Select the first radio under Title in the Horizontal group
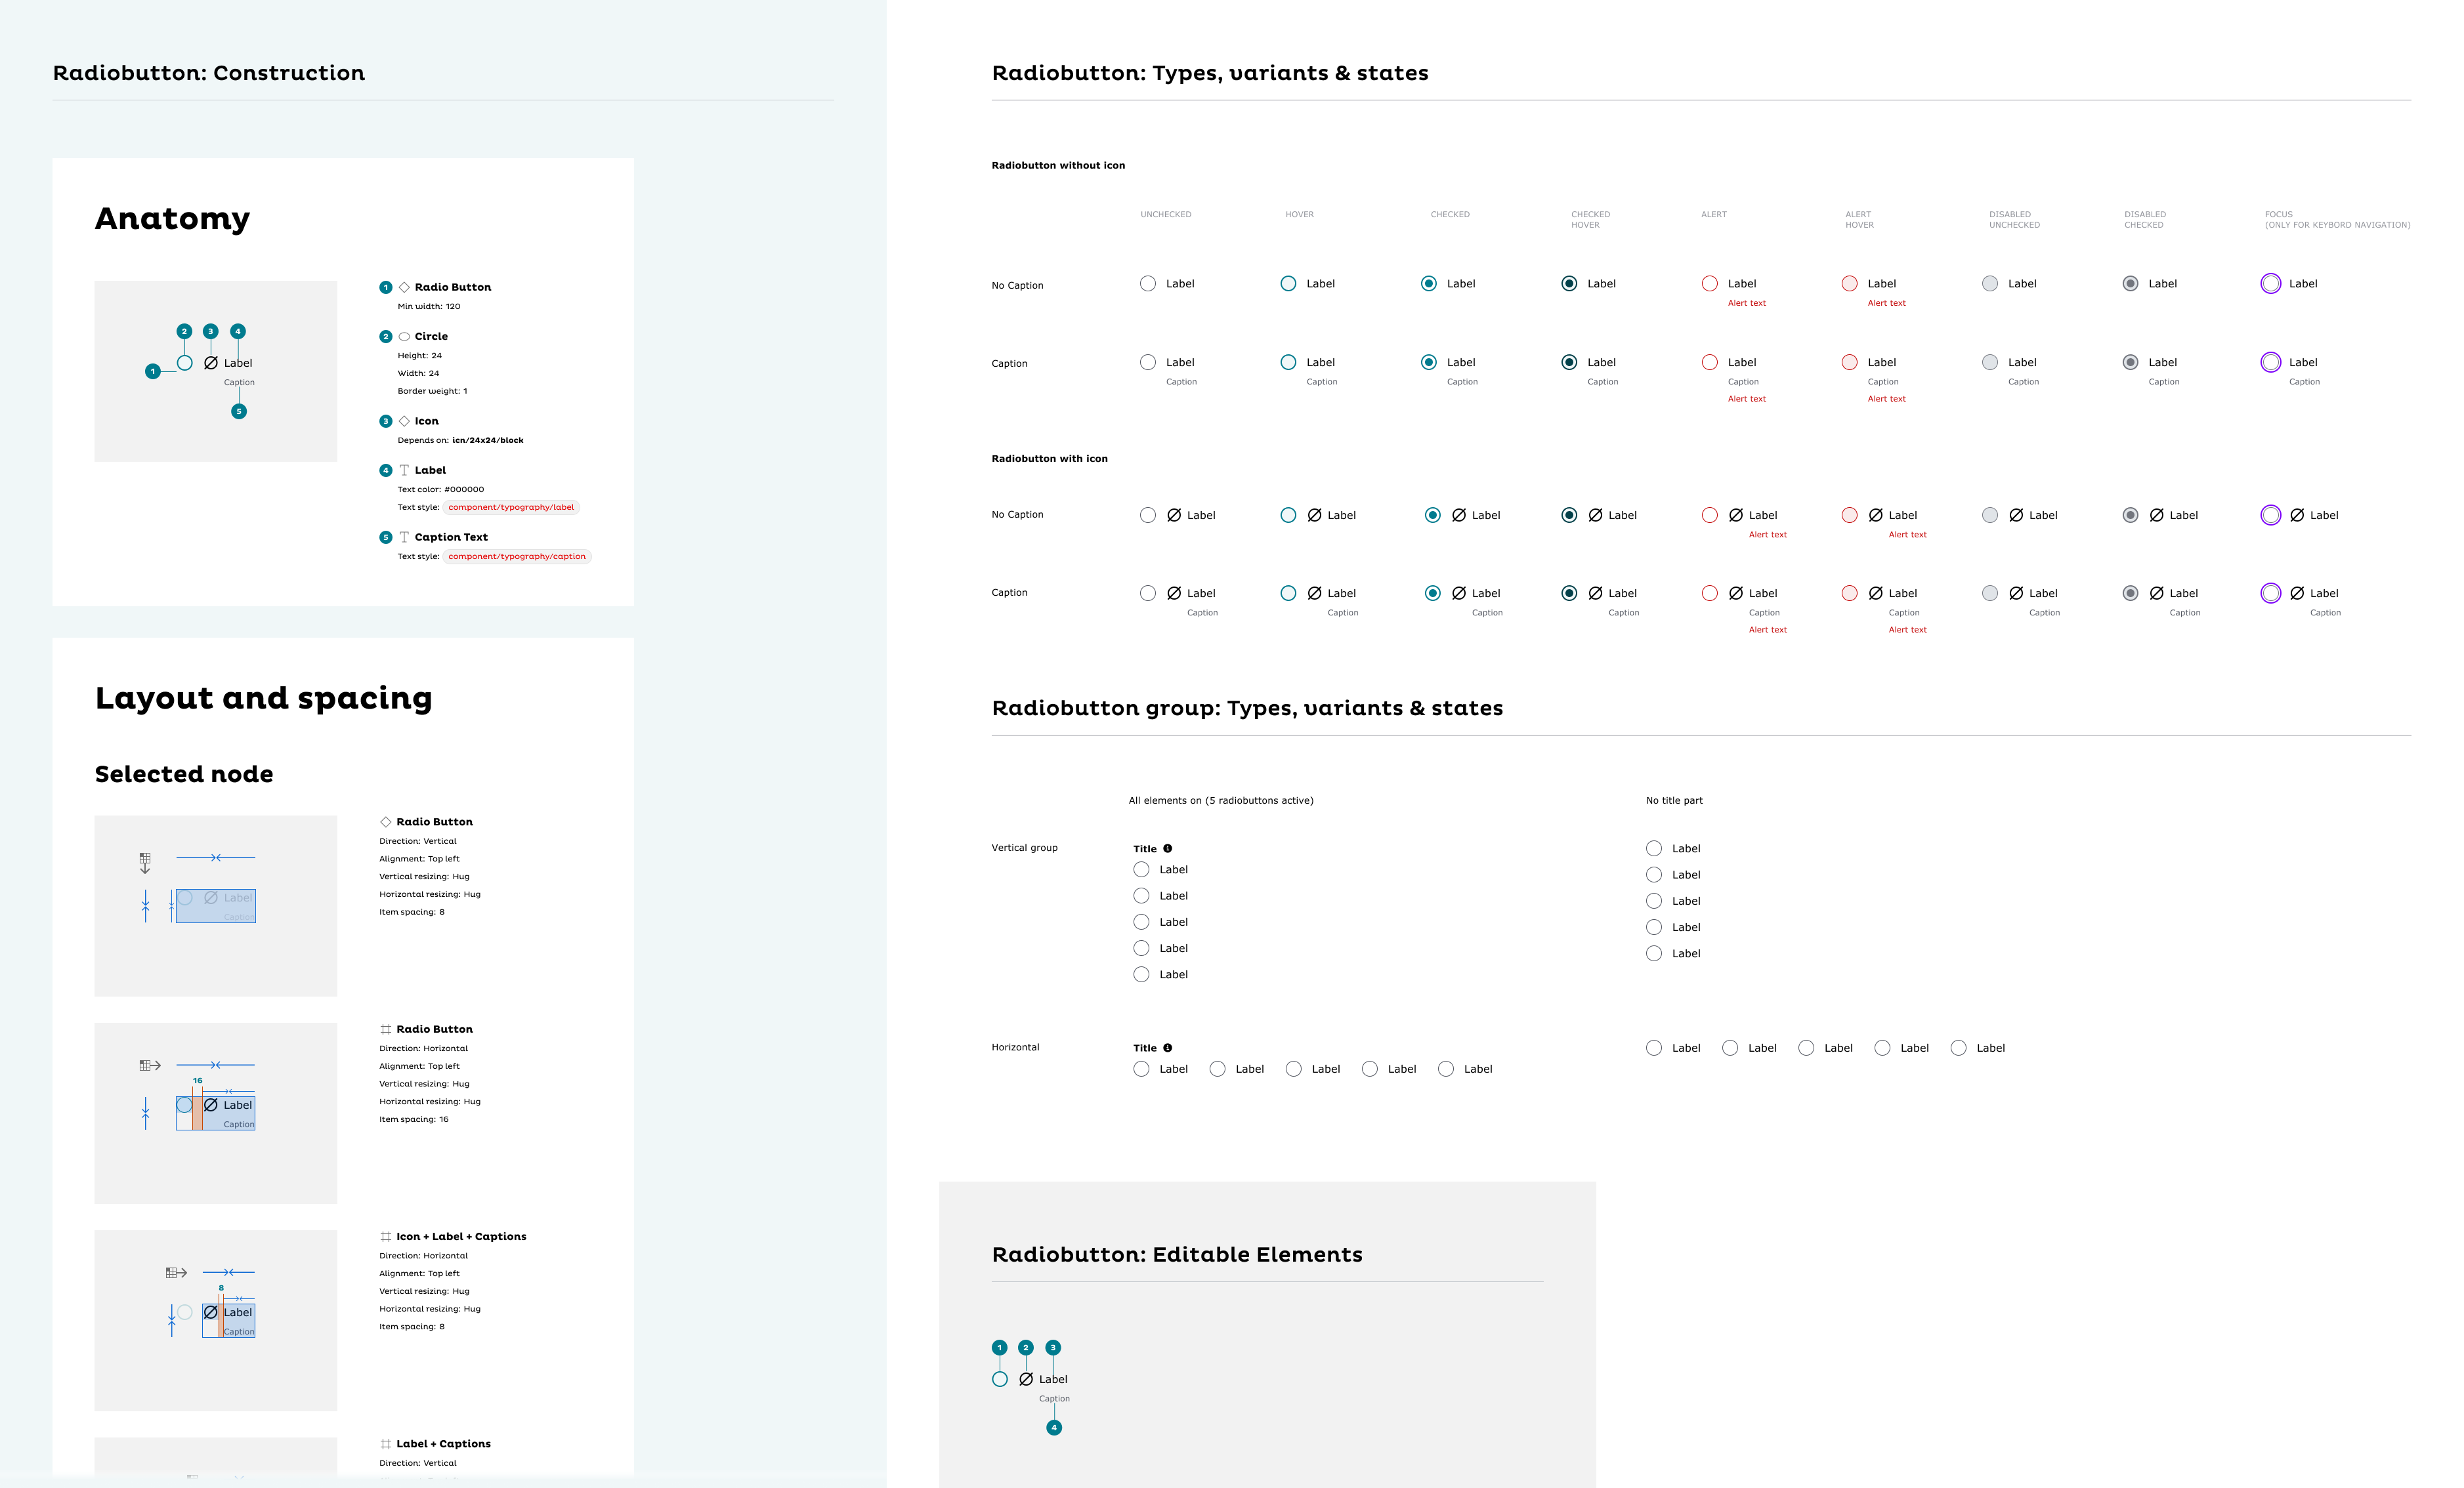The height and width of the screenshot is (1488, 2464). pyautogui.click(x=1141, y=1069)
